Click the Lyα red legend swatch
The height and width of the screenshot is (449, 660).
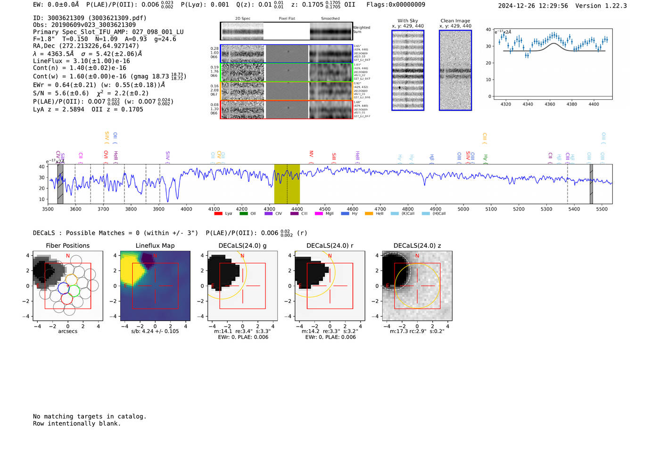[218, 213]
